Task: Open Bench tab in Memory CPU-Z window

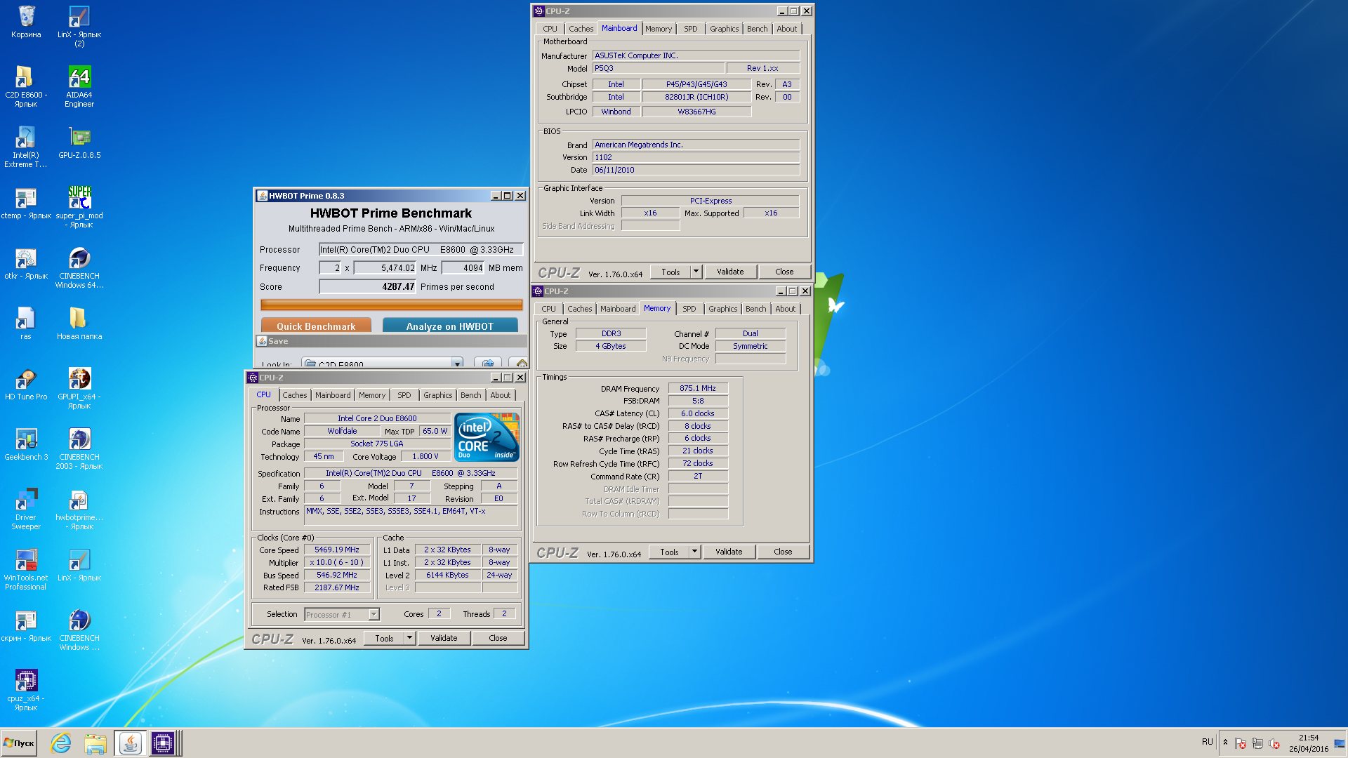Action: tap(755, 309)
